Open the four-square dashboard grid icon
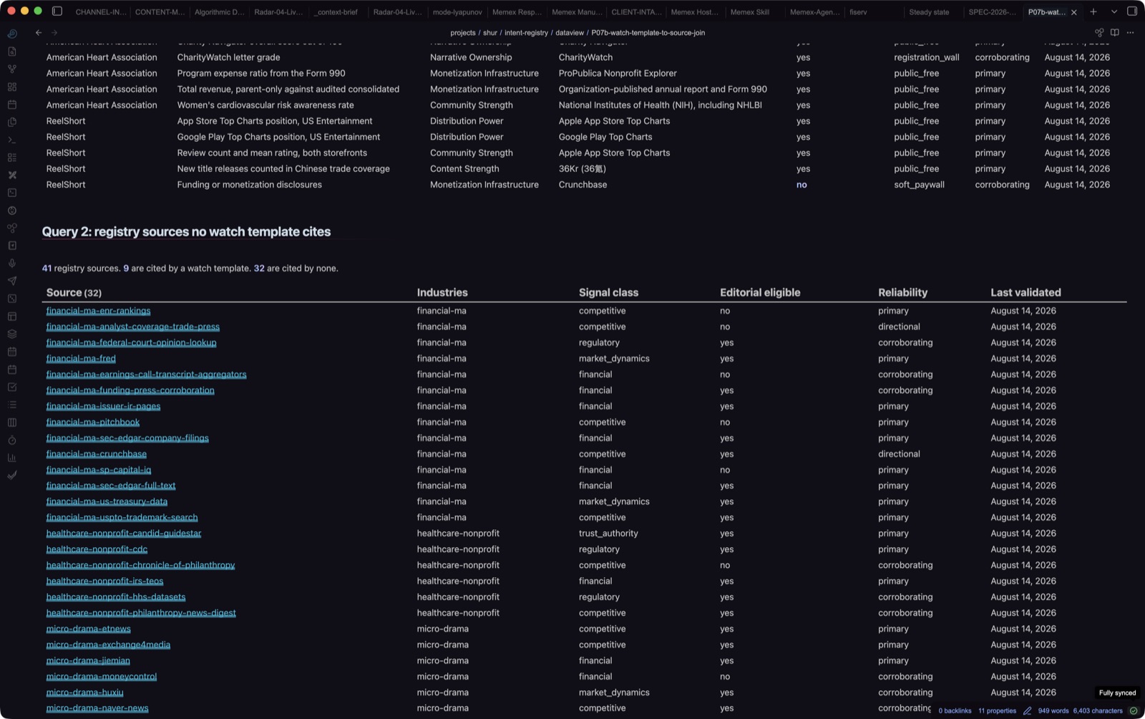 pos(12,87)
